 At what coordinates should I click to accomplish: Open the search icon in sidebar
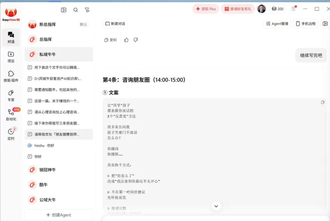click(75, 10)
